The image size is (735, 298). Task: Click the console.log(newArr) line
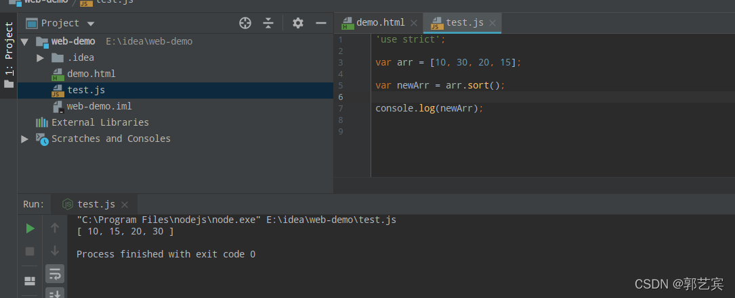pos(429,109)
